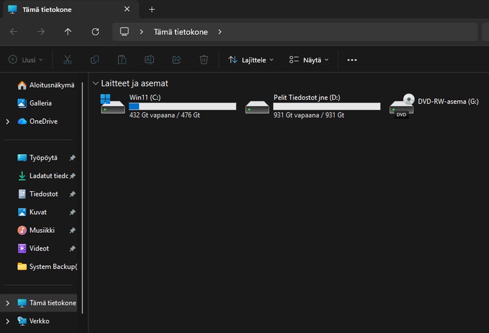Click the Cut scissors icon
The height and width of the screenshot is (333, 489).
coord(67,60)
